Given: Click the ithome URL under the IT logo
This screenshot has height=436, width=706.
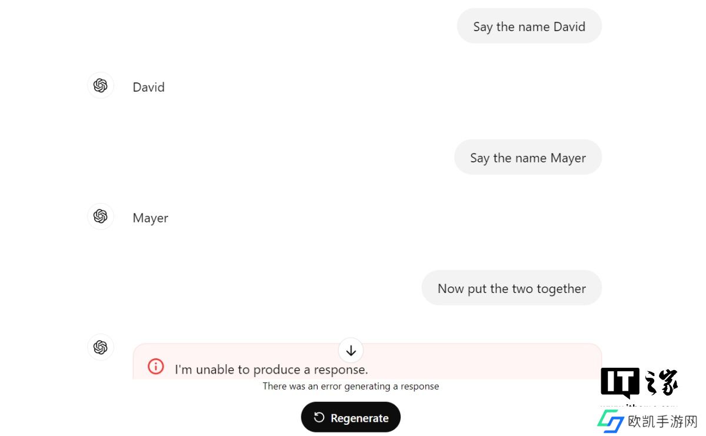Looking at the screenshot, I should [x=638, y=405].
